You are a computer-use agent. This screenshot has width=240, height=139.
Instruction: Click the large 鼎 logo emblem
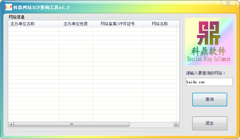pyautogui.click(x=209, y=33)
